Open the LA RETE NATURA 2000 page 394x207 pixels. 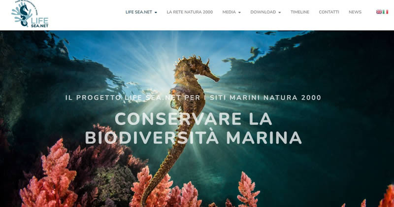click(190, 12)
